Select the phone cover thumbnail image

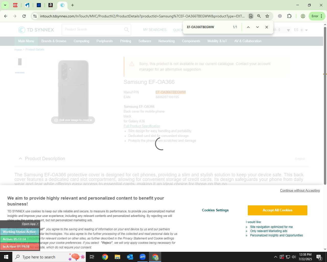[20, 62]
